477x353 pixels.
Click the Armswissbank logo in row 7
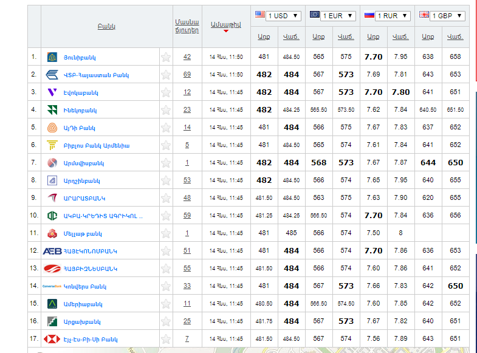coord(52,163)
